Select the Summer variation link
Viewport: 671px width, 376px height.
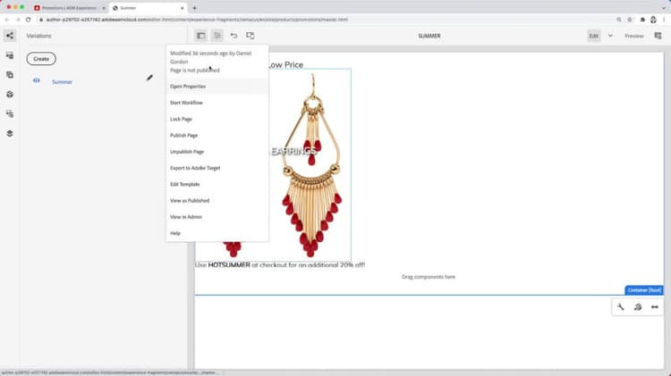coord(62,81)
